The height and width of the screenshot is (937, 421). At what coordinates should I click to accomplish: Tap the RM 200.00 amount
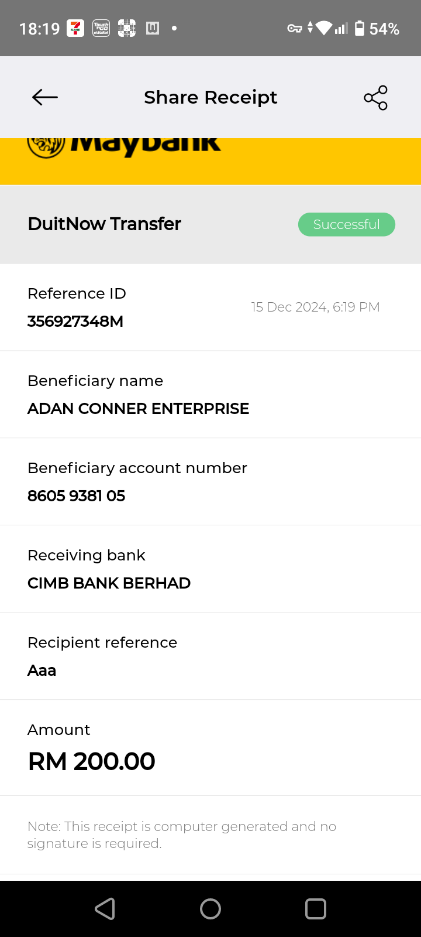point(92,761)
